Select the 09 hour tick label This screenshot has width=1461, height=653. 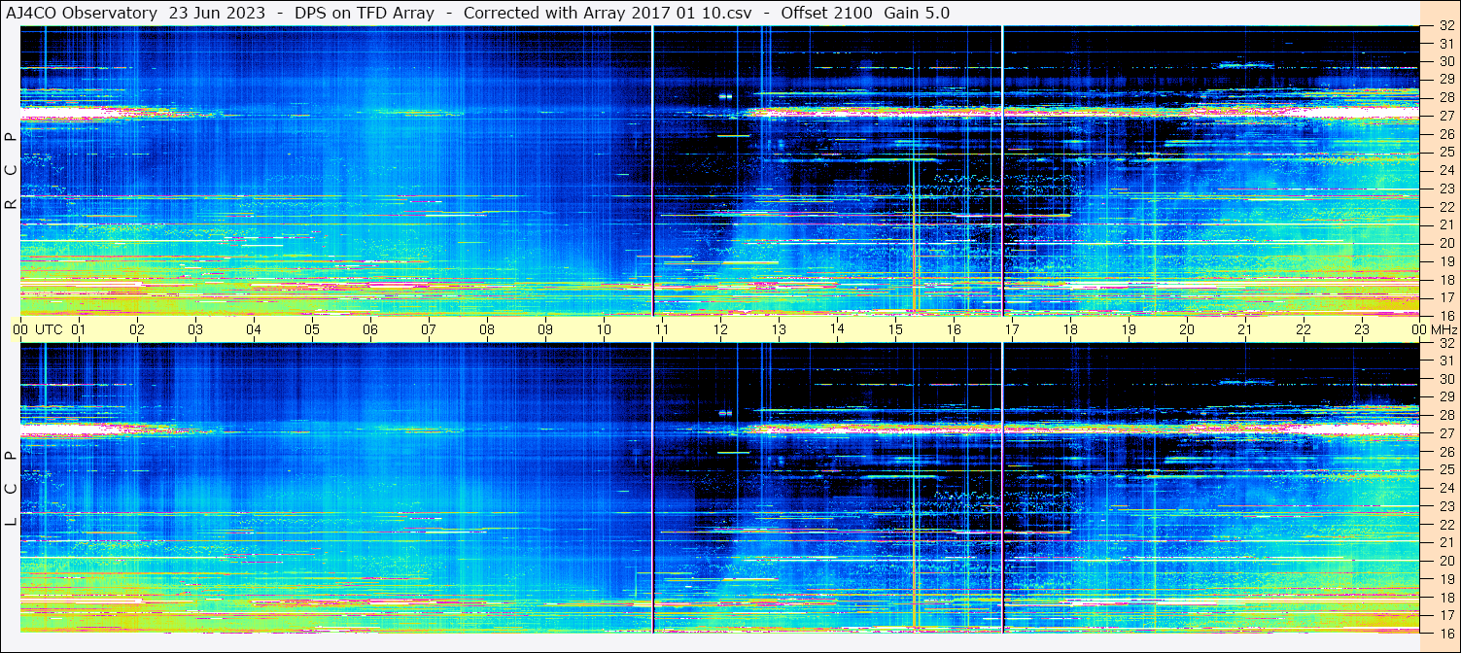pyautogui.click(x=545, y=329)
